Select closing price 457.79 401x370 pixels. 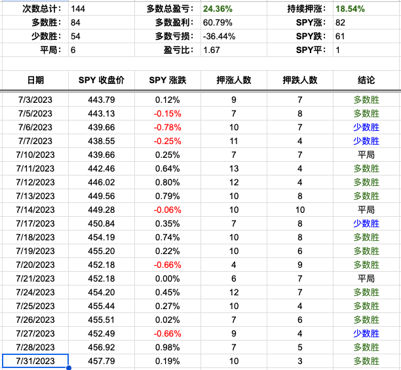tap(102, 361)
